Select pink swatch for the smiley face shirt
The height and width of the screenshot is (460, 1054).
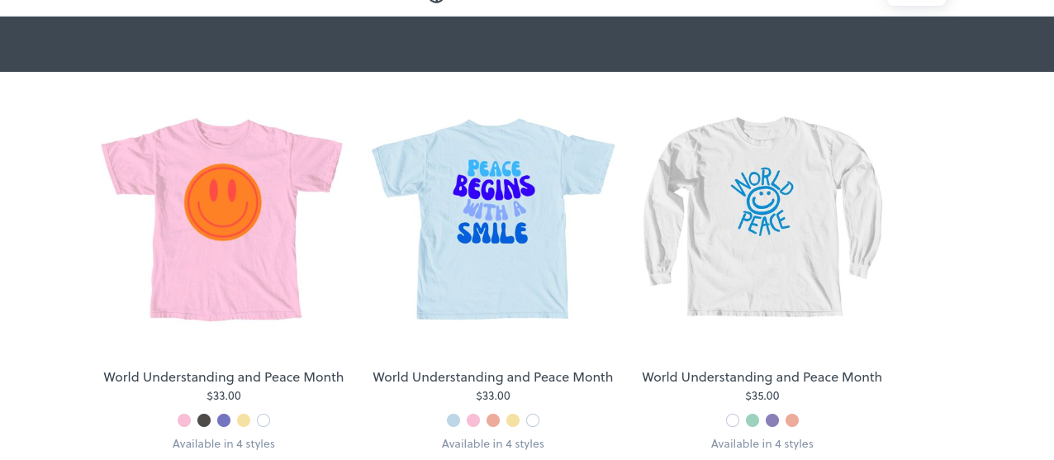(x=184, y=420)
